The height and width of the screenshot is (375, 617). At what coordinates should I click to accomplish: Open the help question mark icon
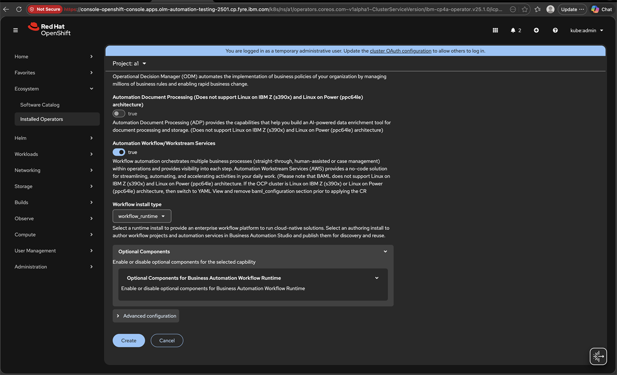[555, 30]
